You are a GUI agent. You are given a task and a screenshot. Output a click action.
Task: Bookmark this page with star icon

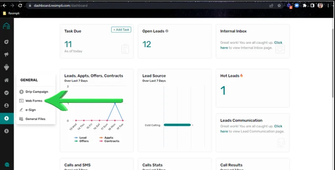tap(279, 6)
